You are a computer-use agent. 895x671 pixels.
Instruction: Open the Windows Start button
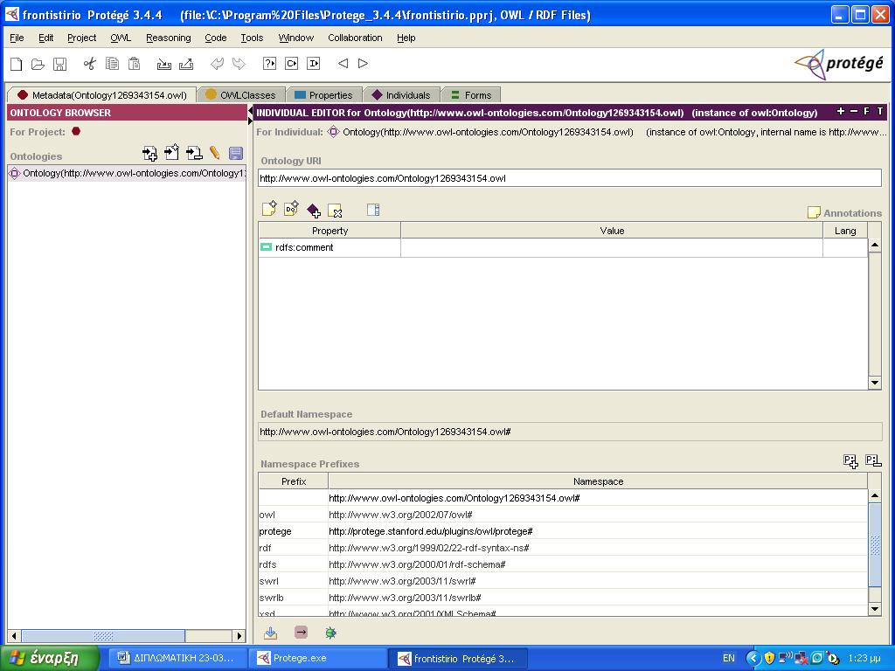[50, 659]
